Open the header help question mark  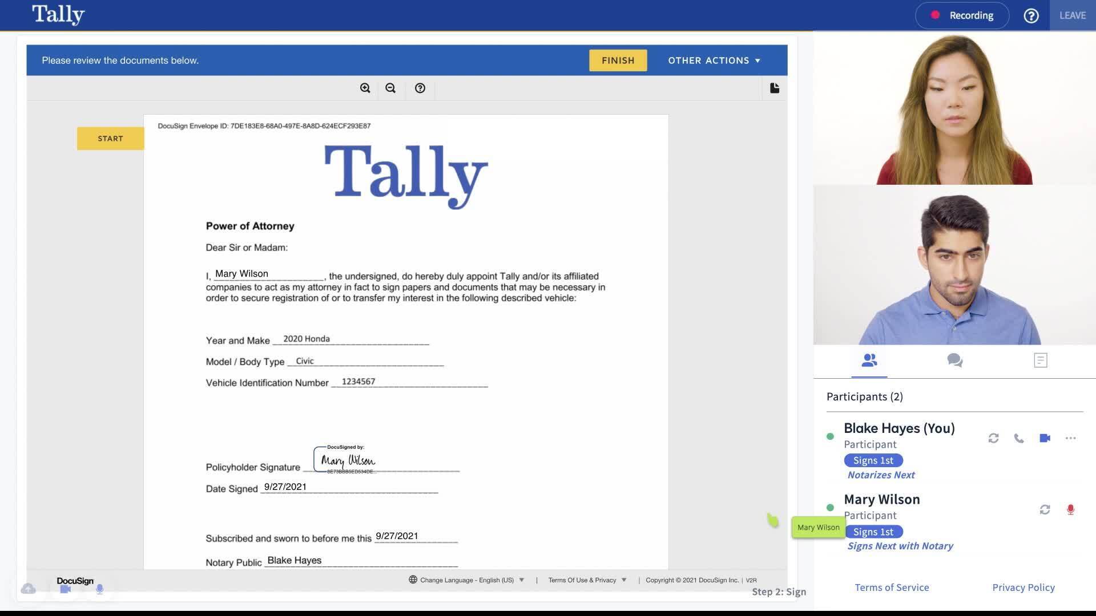coord(1031,15)
